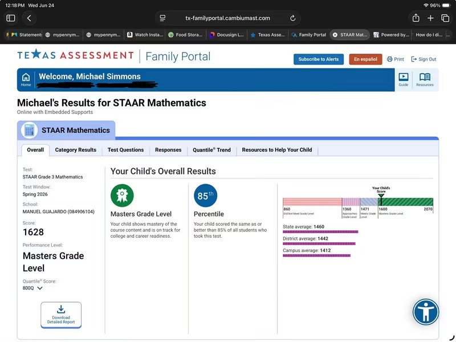456x342 pixels.
Task: Open the Quantile Trend tab
Action: click(x=211, y=150)
